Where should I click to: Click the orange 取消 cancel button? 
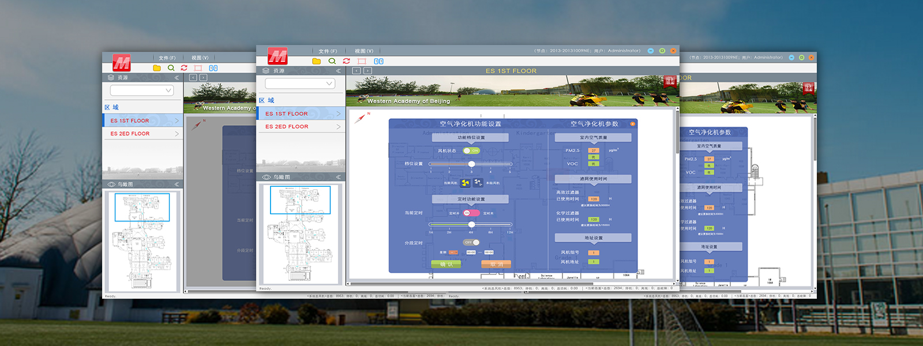pos(496,264)
